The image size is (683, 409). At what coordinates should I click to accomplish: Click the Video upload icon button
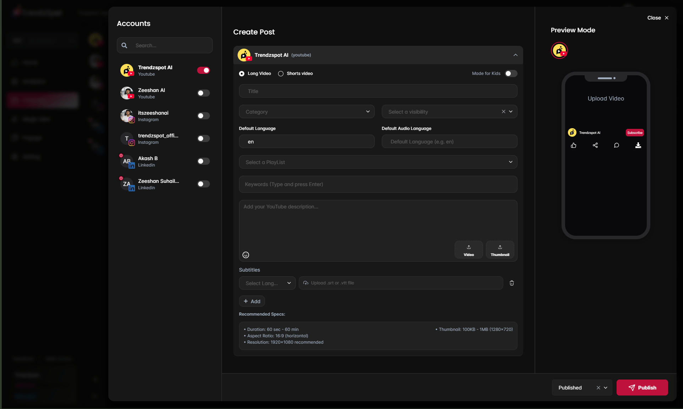(x=469, y=250)
